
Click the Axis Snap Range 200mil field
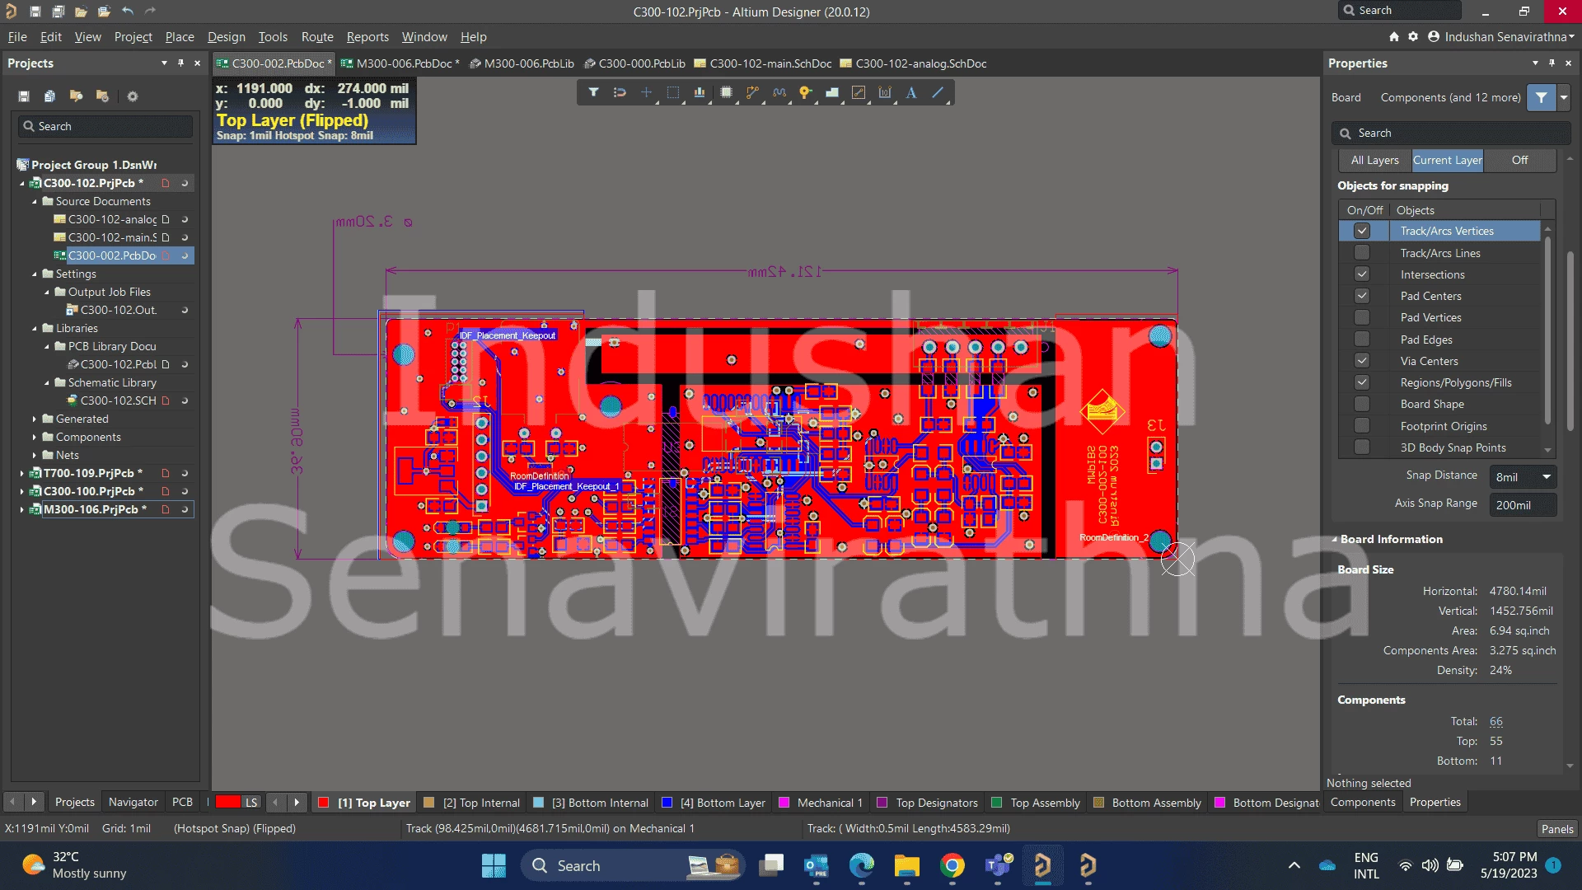pos(1523,505)
